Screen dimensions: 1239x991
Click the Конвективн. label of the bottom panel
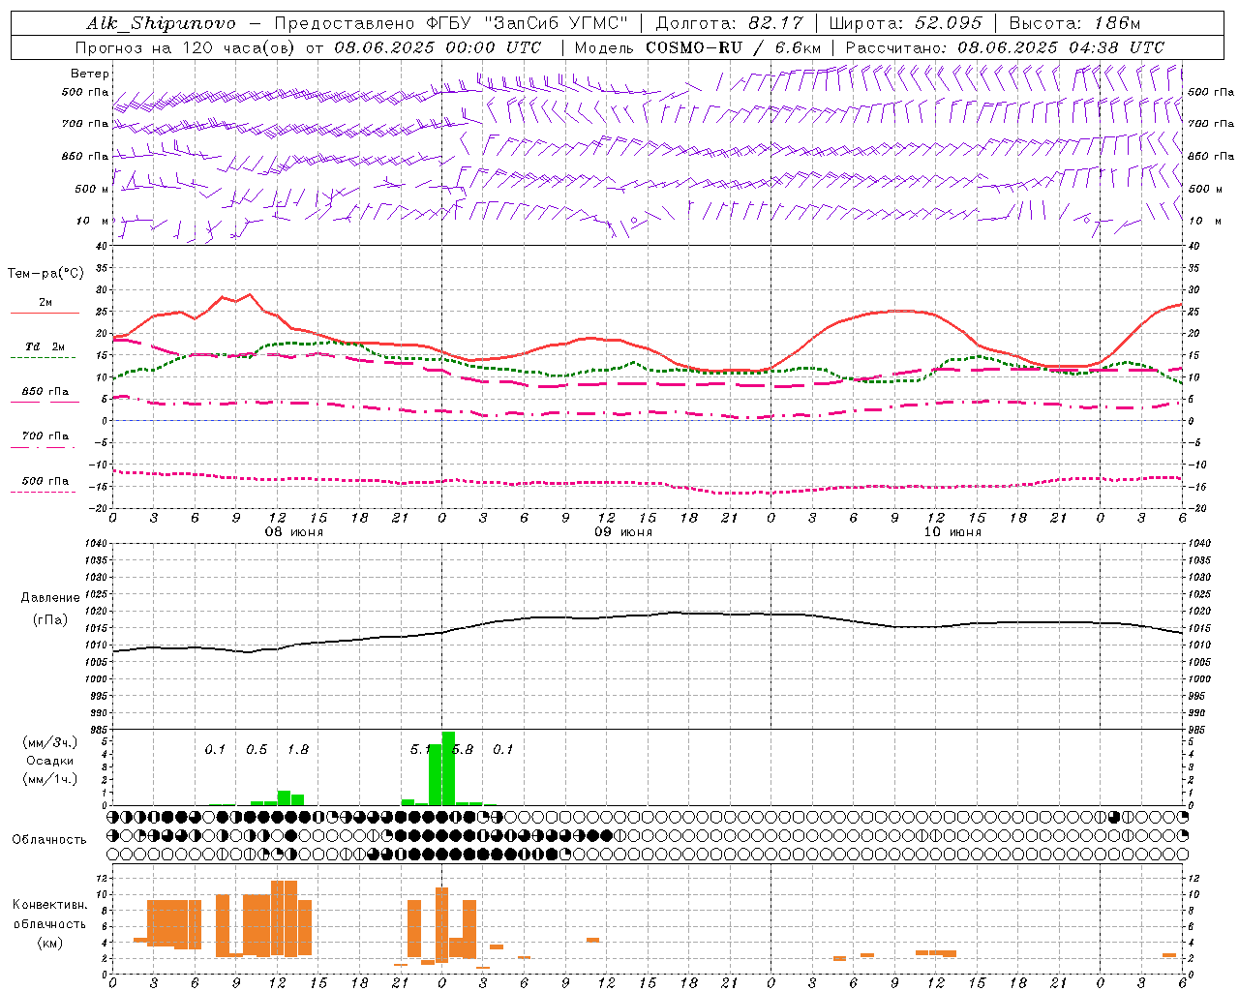click(50, 905)
